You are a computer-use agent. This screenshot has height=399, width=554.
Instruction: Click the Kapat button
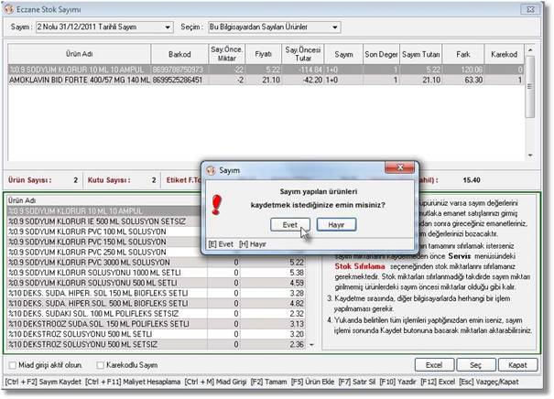[x=517, y=364]
